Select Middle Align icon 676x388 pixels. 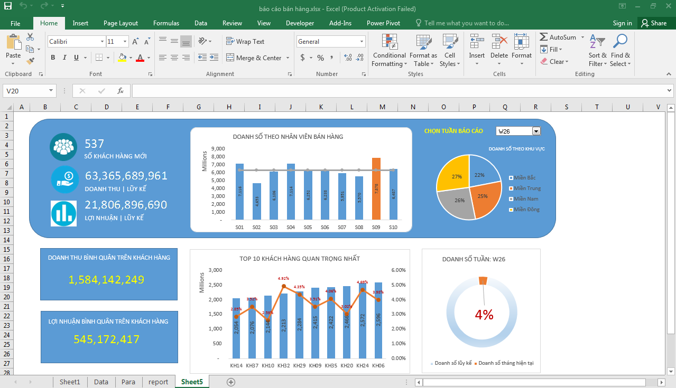(174, 42)
